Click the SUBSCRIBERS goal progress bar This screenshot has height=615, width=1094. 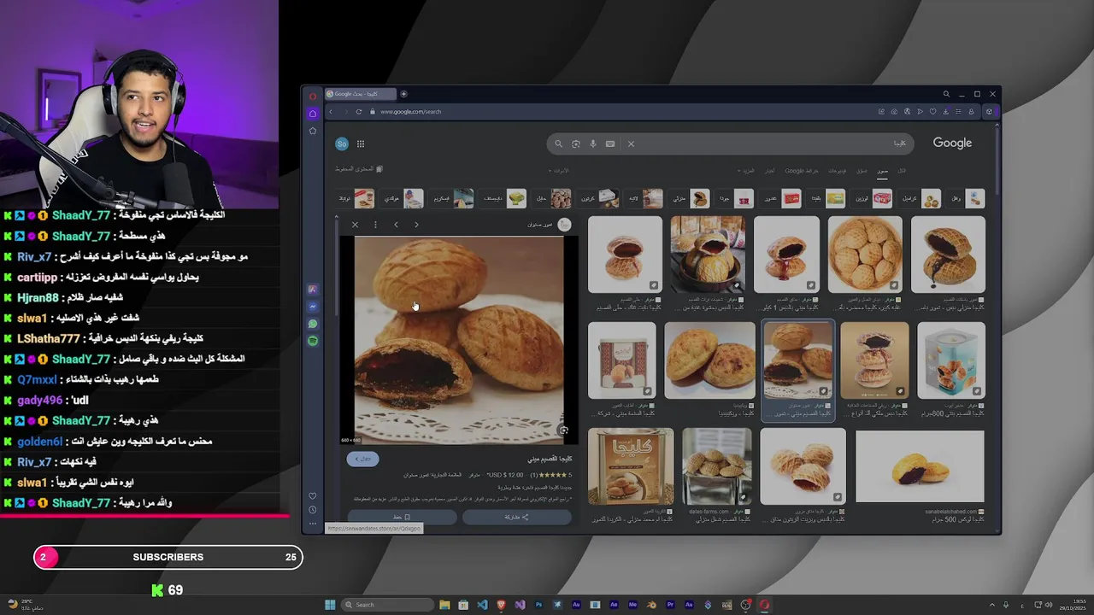(x=168, y=557)
